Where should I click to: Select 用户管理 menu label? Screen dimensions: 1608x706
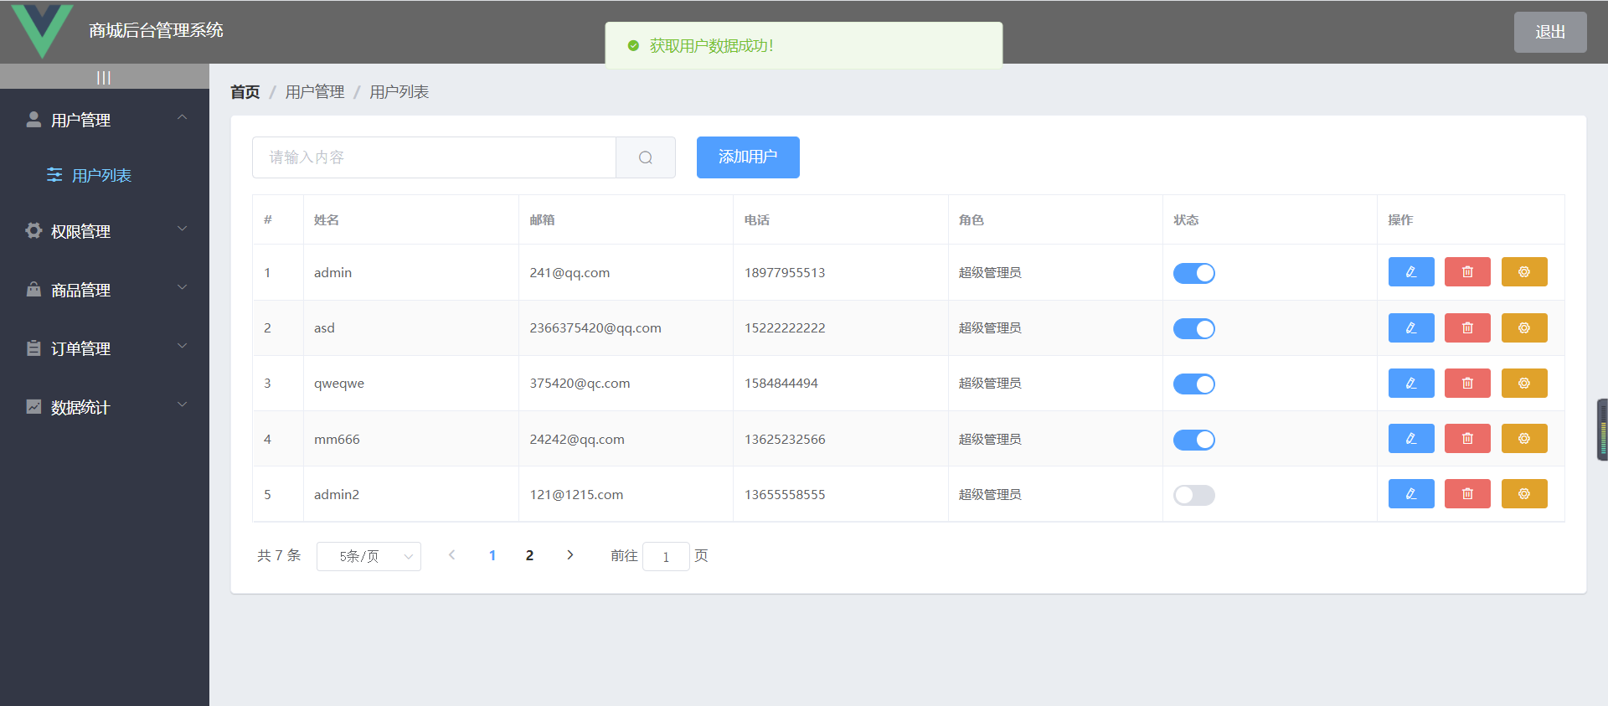[80, 121]
